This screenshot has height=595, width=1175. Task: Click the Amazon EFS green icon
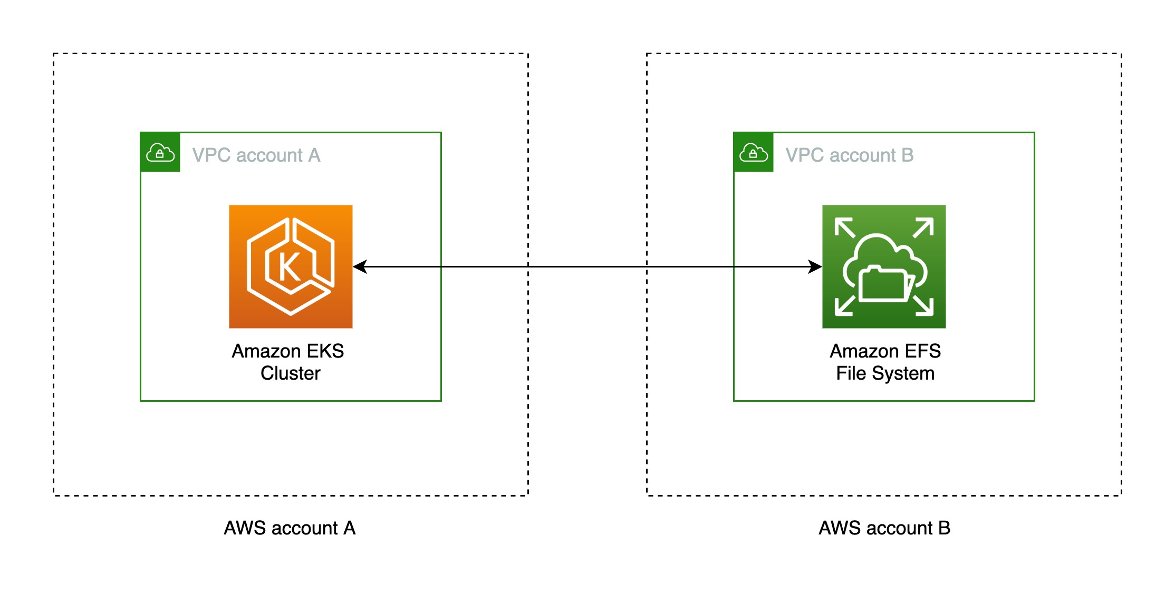(884, 266)
